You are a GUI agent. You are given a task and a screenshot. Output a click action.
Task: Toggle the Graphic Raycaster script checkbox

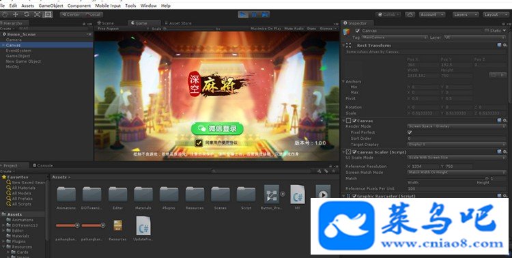point(354,197)
